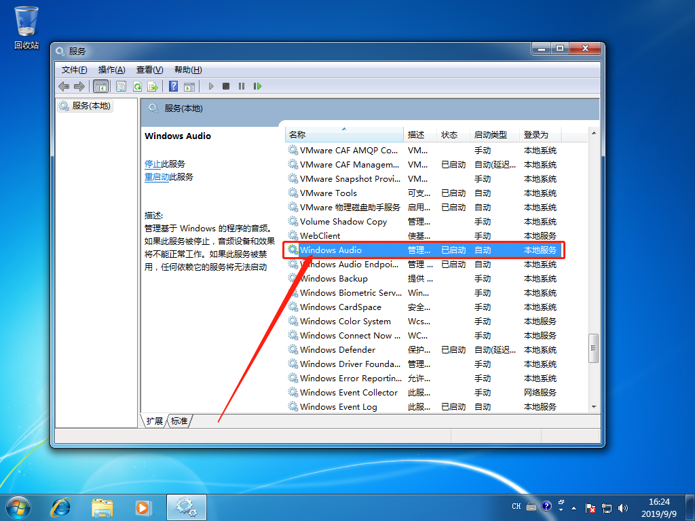
Task: Open Internet Explorer from the taskbar
Action: point(60,507)
